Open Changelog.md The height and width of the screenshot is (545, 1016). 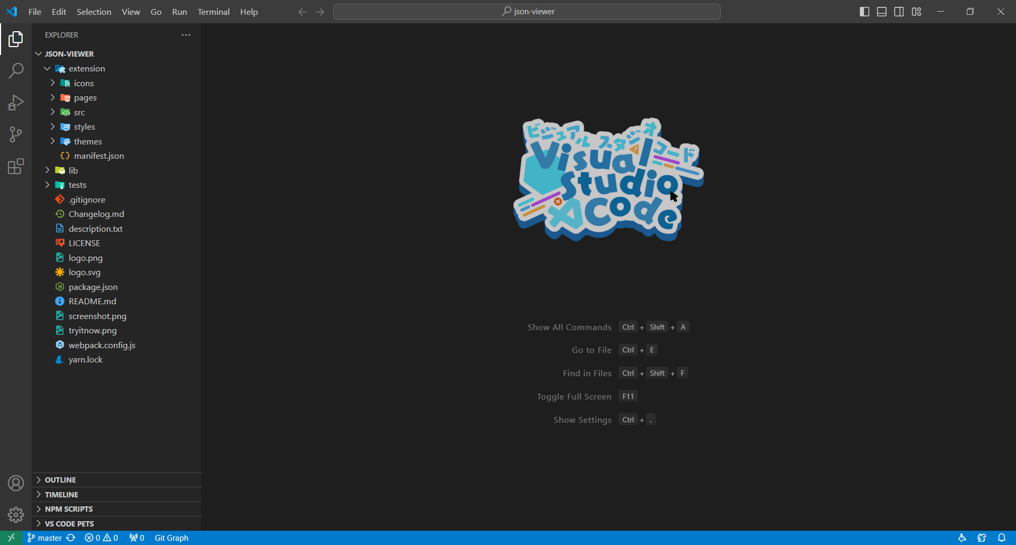click(116, 214)
